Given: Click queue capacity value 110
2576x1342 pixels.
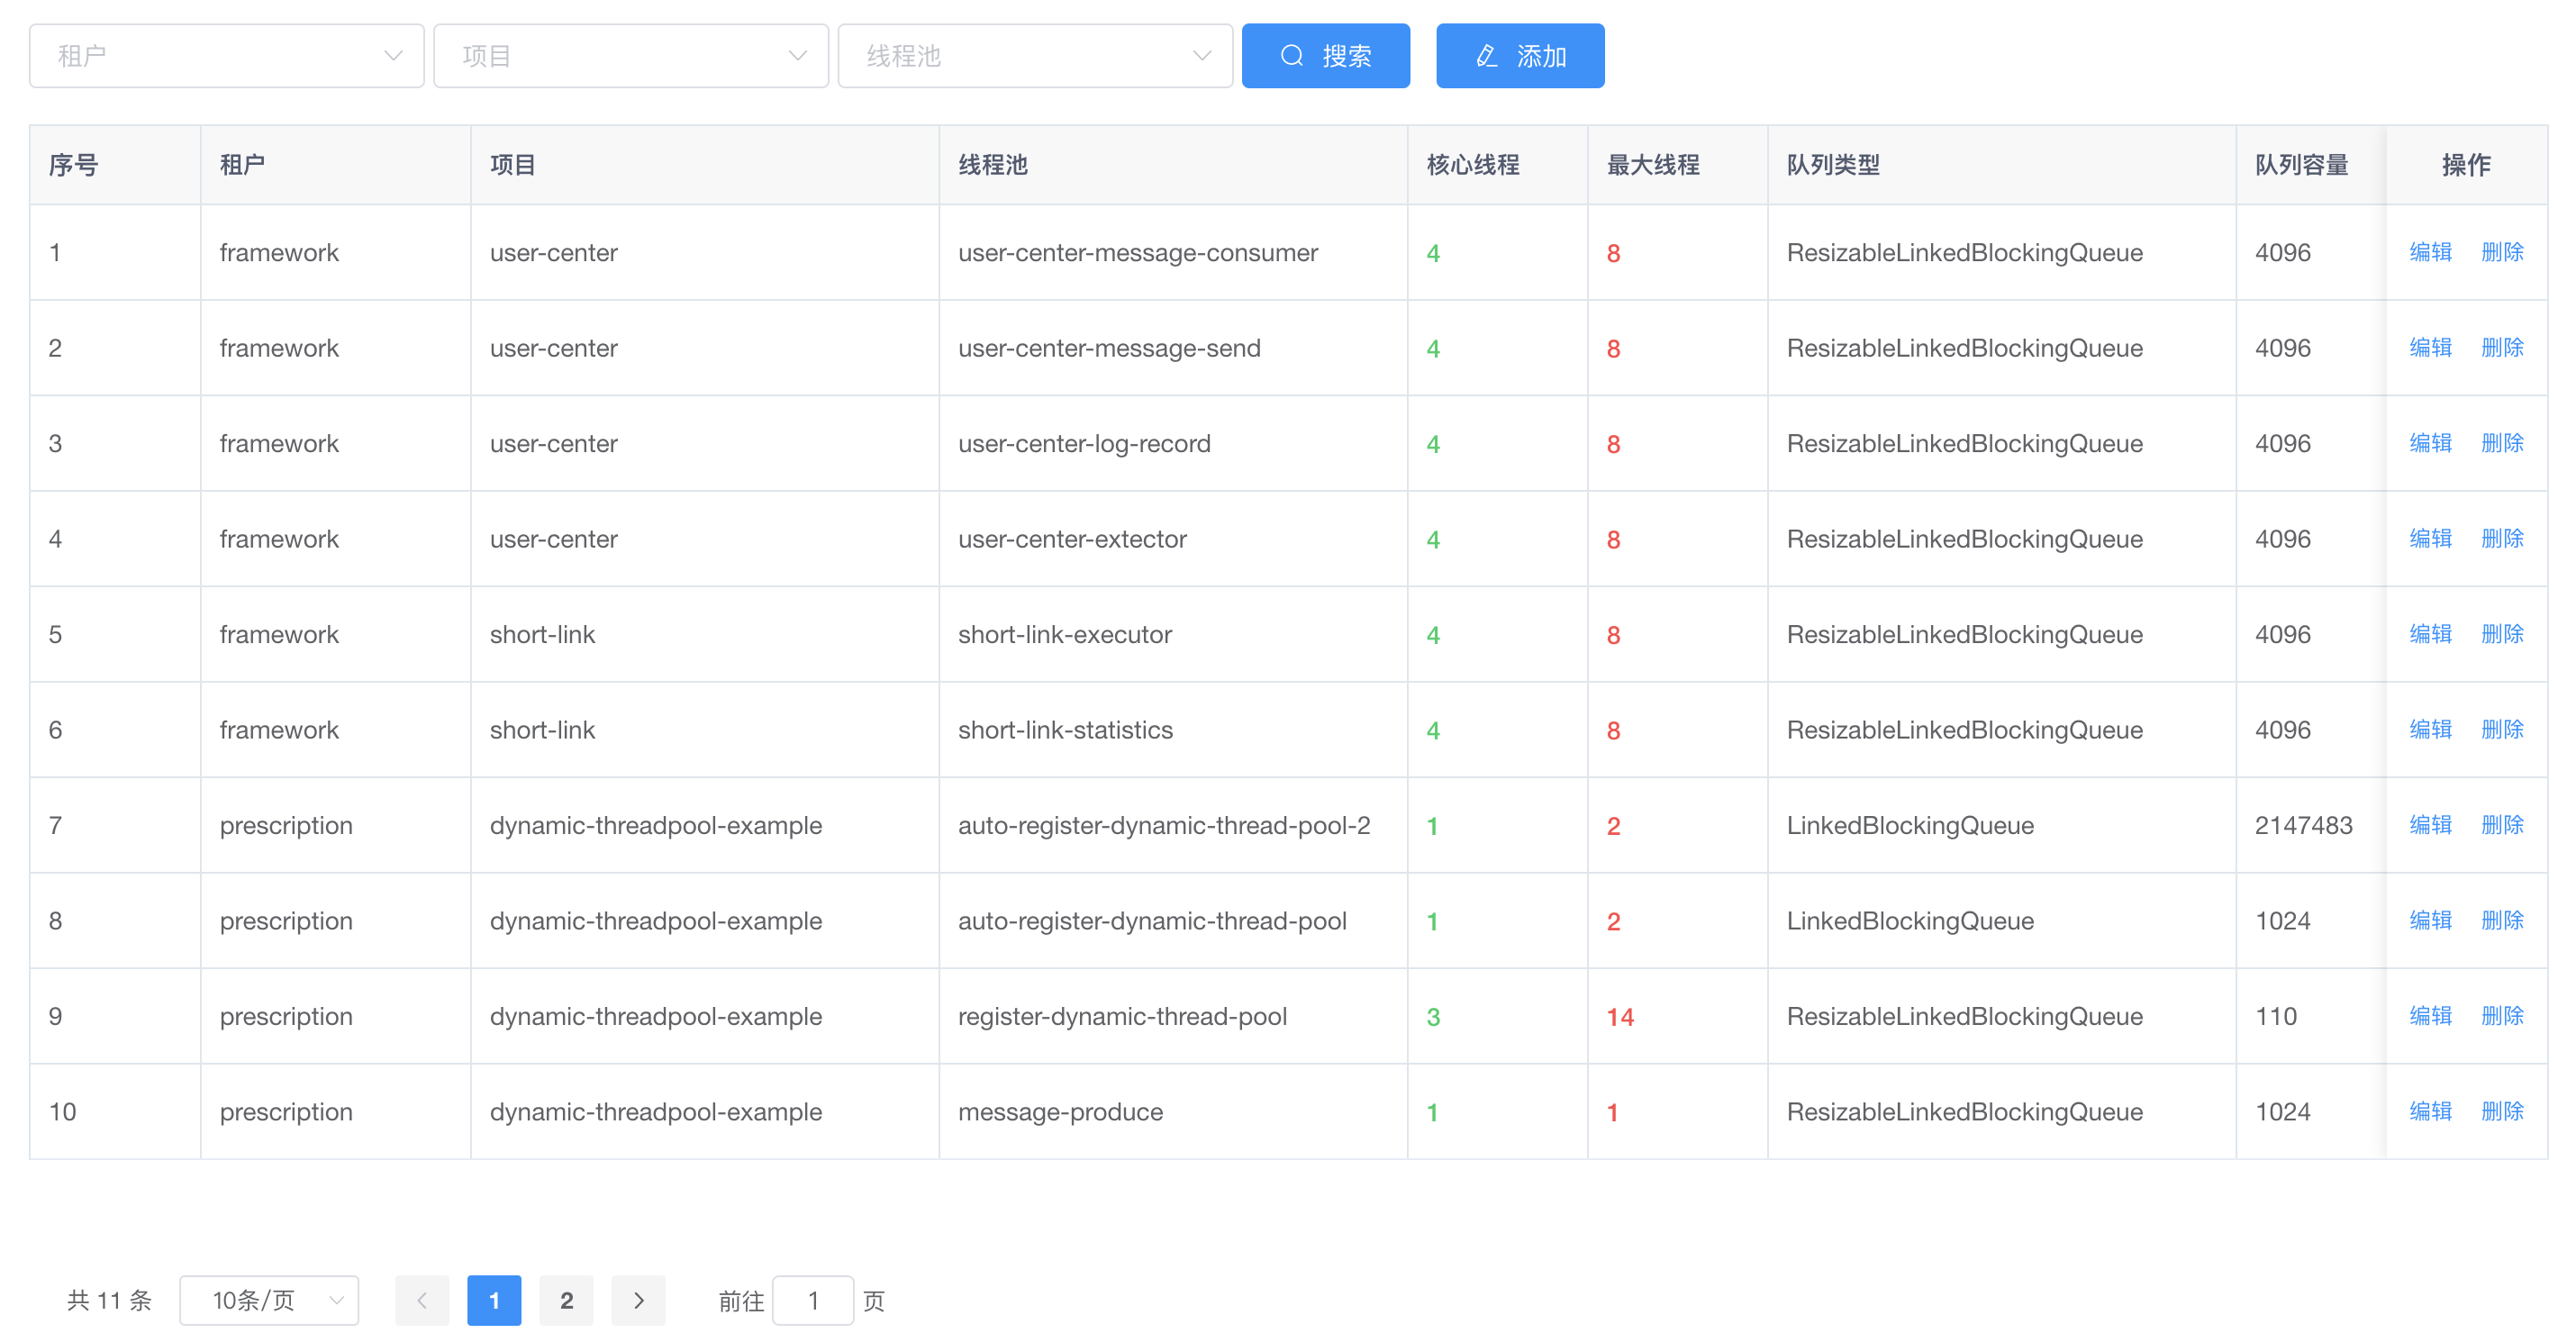Looking at the screenshot, I should [x=2276, y=1017].
